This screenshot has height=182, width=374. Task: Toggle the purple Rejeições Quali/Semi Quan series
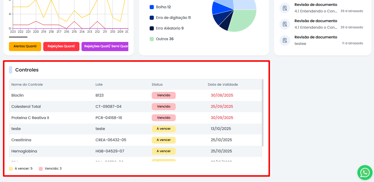(105, 46)
